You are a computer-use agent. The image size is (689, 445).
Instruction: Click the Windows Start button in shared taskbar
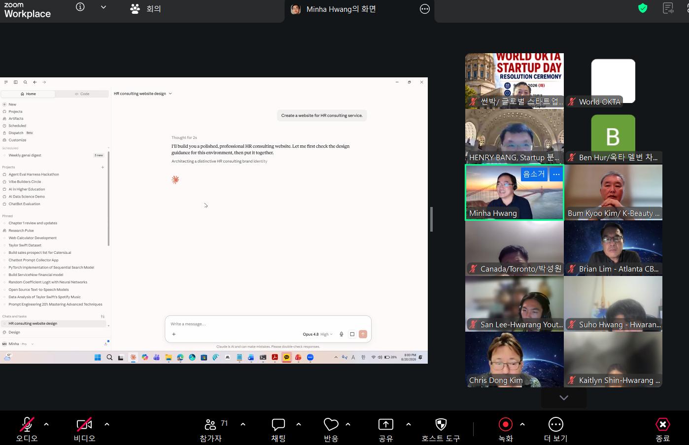98,357
